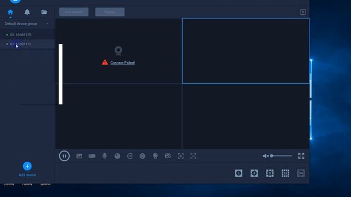Open the PTZ direction control
Viewport: 351px width, 197px height.
click(x=143, y=156)
